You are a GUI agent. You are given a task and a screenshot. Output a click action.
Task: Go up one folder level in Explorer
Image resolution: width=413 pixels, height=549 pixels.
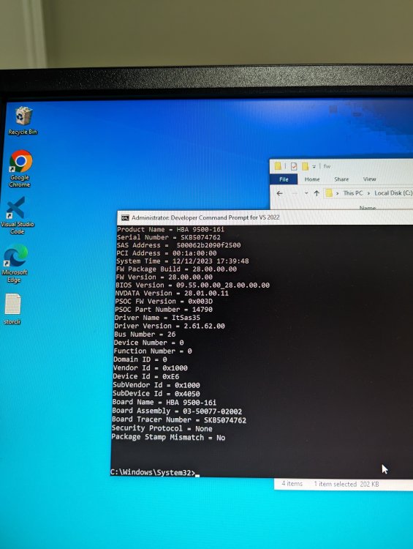pos(317,193)
